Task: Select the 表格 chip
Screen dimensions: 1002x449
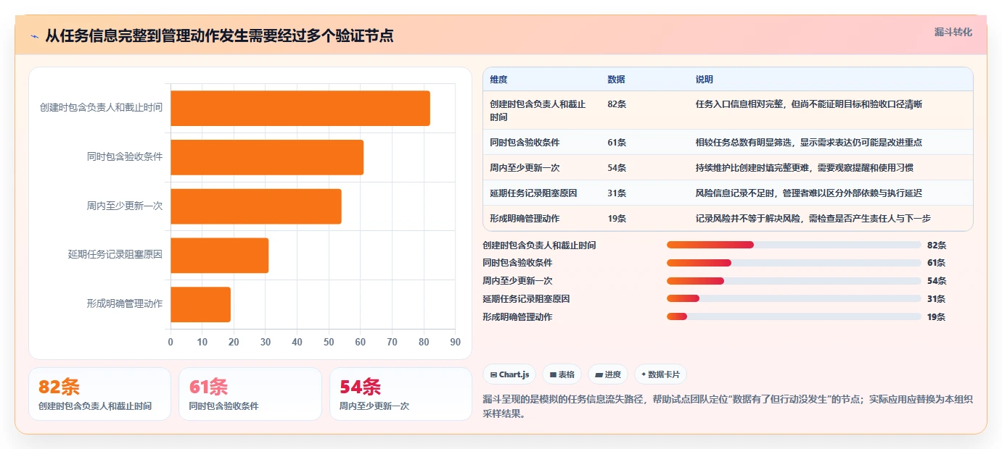Action: tap(562, 374)
